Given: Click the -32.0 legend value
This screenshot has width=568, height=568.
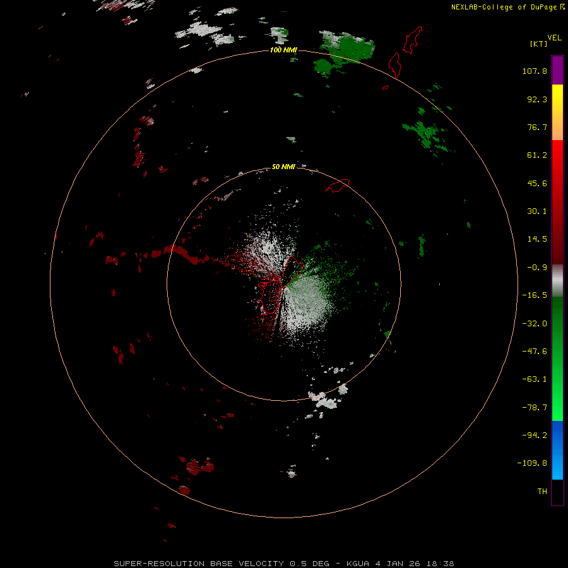Looking at the screenshot, I should pyautogui.click(x=535, y=324).
